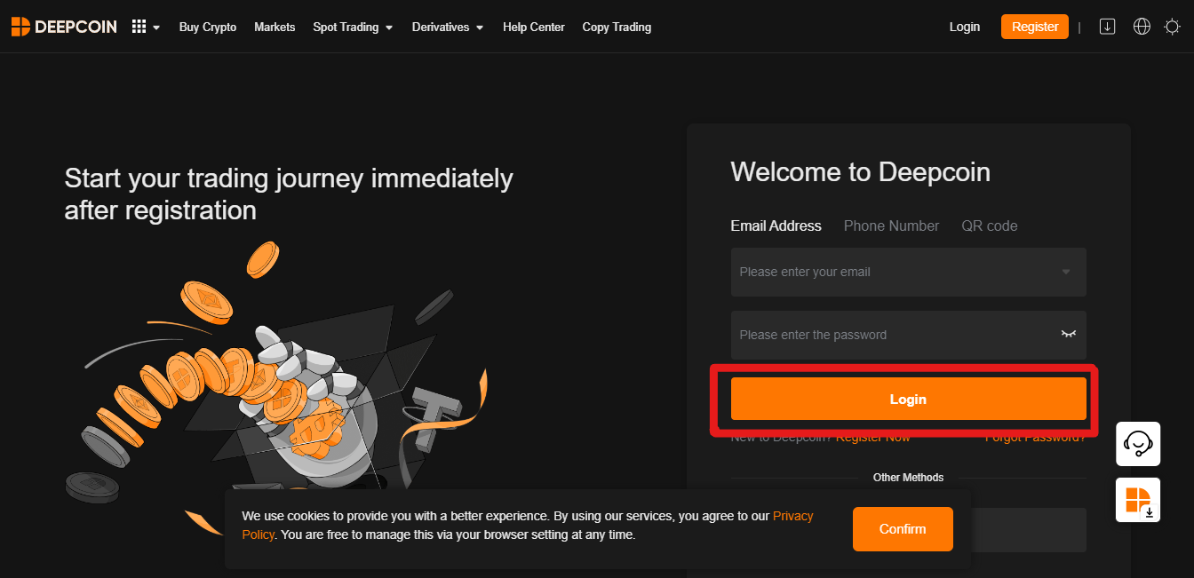Expand the email suggestions dropdown arrow
This screenshot has width=1194, height=578.
(x=1066, y=272)
